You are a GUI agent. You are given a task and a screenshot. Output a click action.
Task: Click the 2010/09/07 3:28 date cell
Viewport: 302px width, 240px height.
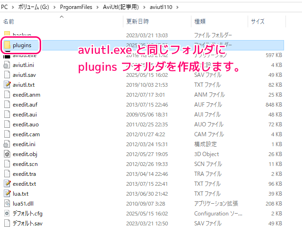146,204
